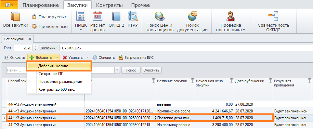Image resolution: width=313 pixels, height=129 pixels.
Task: Launch Поиск цен и поставщиков
Action: [159, 21]
